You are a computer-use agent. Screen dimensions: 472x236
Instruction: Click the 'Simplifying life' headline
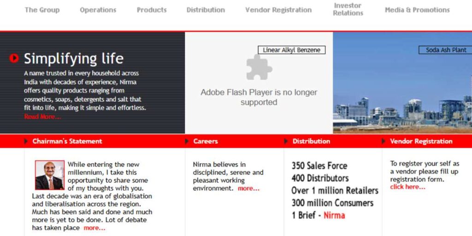(x=74, y=59)
